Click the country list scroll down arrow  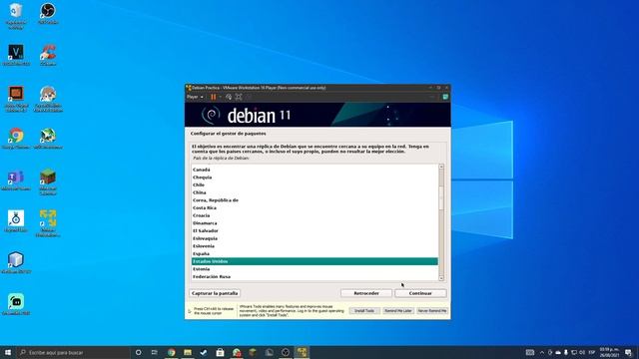[x=441, y=278]
